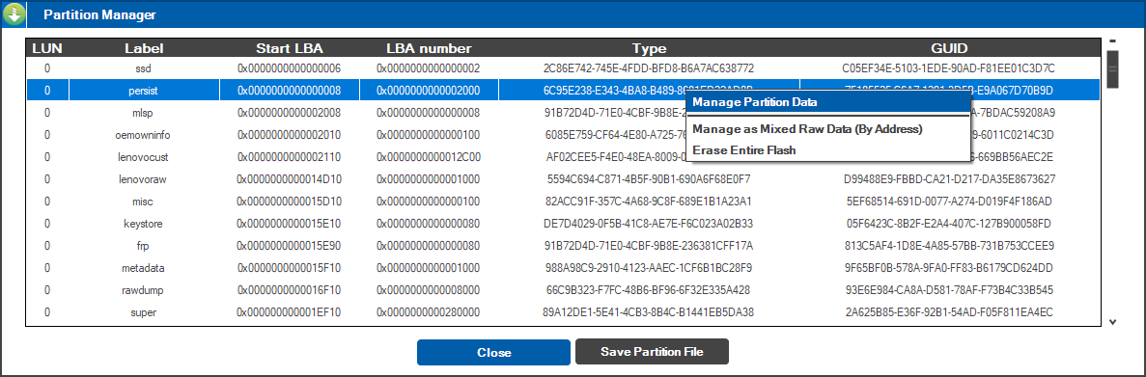Screen dimensions: 1146x377
Task: Click GUID 813C5AF4-1D8E-4A85-57BB-731B753CCEE9
Action: point(949,246)
